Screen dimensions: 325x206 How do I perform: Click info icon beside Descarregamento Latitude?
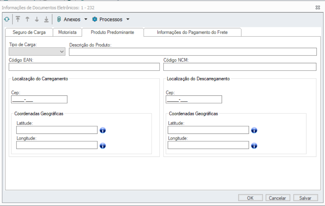click(x=254, y=130)
